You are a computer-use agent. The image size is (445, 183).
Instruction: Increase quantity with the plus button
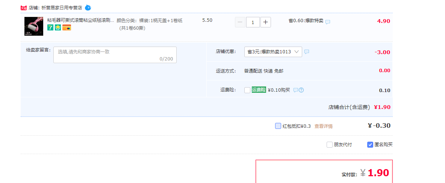[266, 22]
